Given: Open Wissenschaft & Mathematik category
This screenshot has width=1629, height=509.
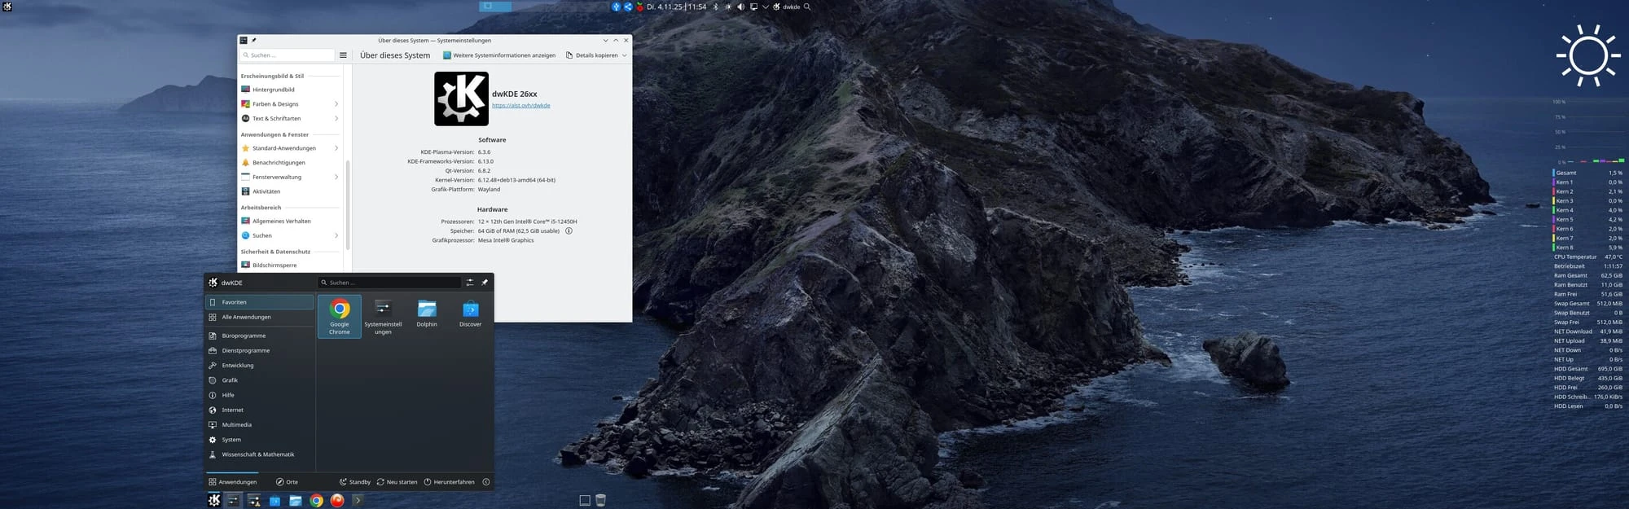Looking at the screenshot, I should pyautogui.click(x=260, y=454).
